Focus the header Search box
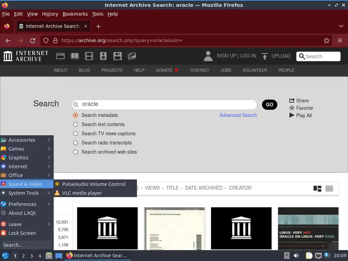This screenshot has height=261, width=348. [x=318, y=56]
